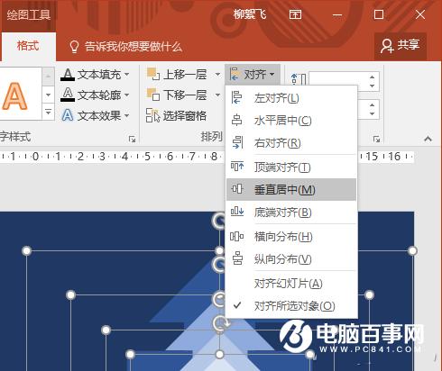442x371 pixels.
Task: Click the user name 柳絮飞
Action: [250, 14]
